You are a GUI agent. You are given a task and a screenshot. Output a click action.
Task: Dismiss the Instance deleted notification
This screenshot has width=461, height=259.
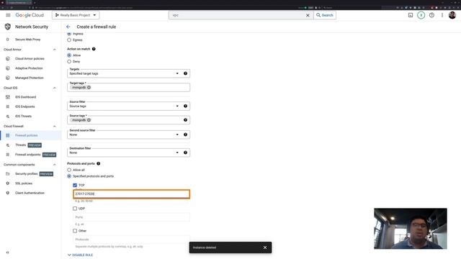(x=265, y=247)
